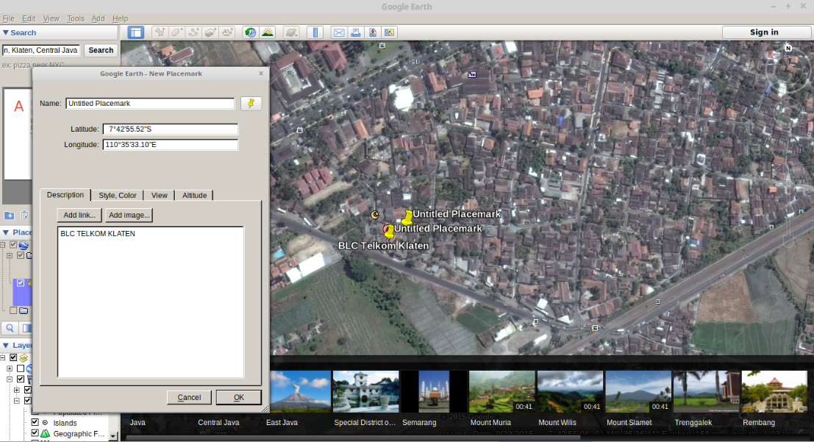Image resolution: width=814 pixels, height=442 pixels.
Task: Toggle the highlighted placemark checkbox in Places
Action: 21,282
